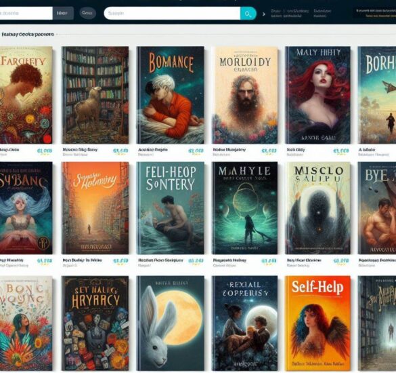Open the BORH cover with the airship

377,95
